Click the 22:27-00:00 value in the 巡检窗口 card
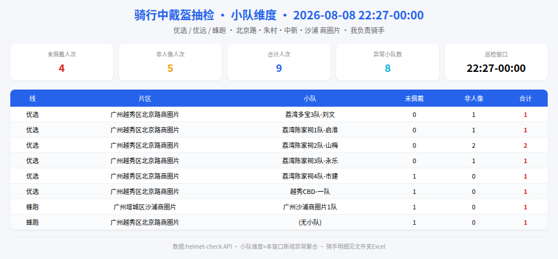 click(x=496, y=68)
